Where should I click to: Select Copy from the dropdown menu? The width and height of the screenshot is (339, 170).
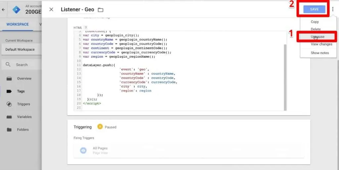pos(315,22)
